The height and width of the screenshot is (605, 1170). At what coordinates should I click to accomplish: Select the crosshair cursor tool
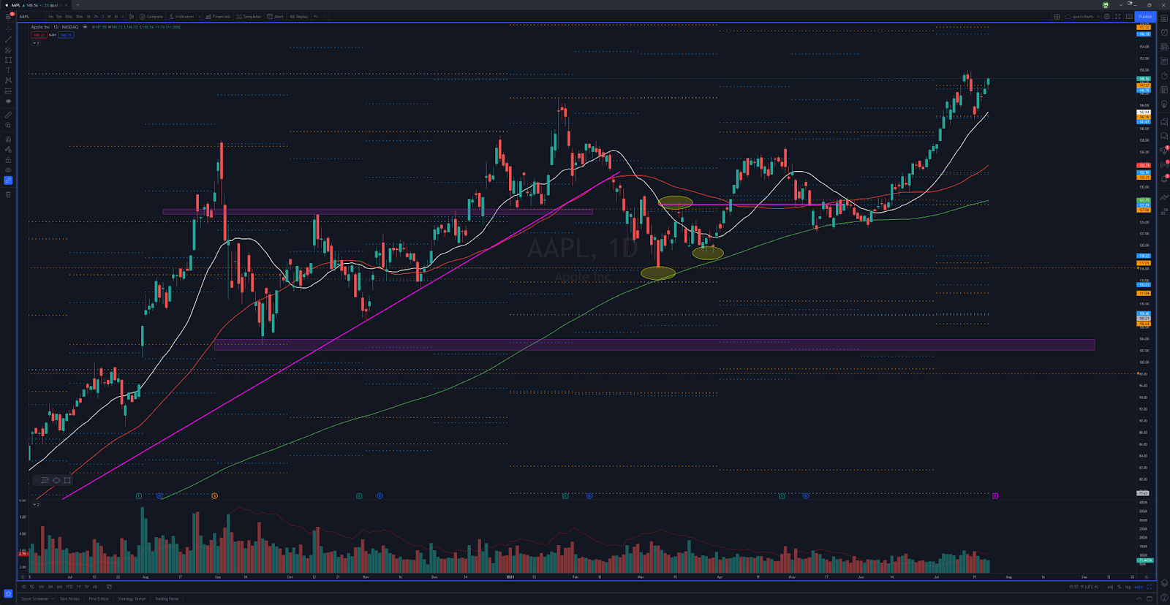(x=8, y=29)
